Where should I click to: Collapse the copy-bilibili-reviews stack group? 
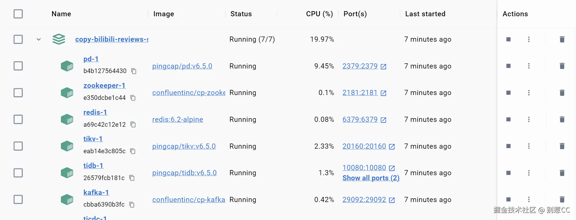pyautogui.click(x=39, y=39)
